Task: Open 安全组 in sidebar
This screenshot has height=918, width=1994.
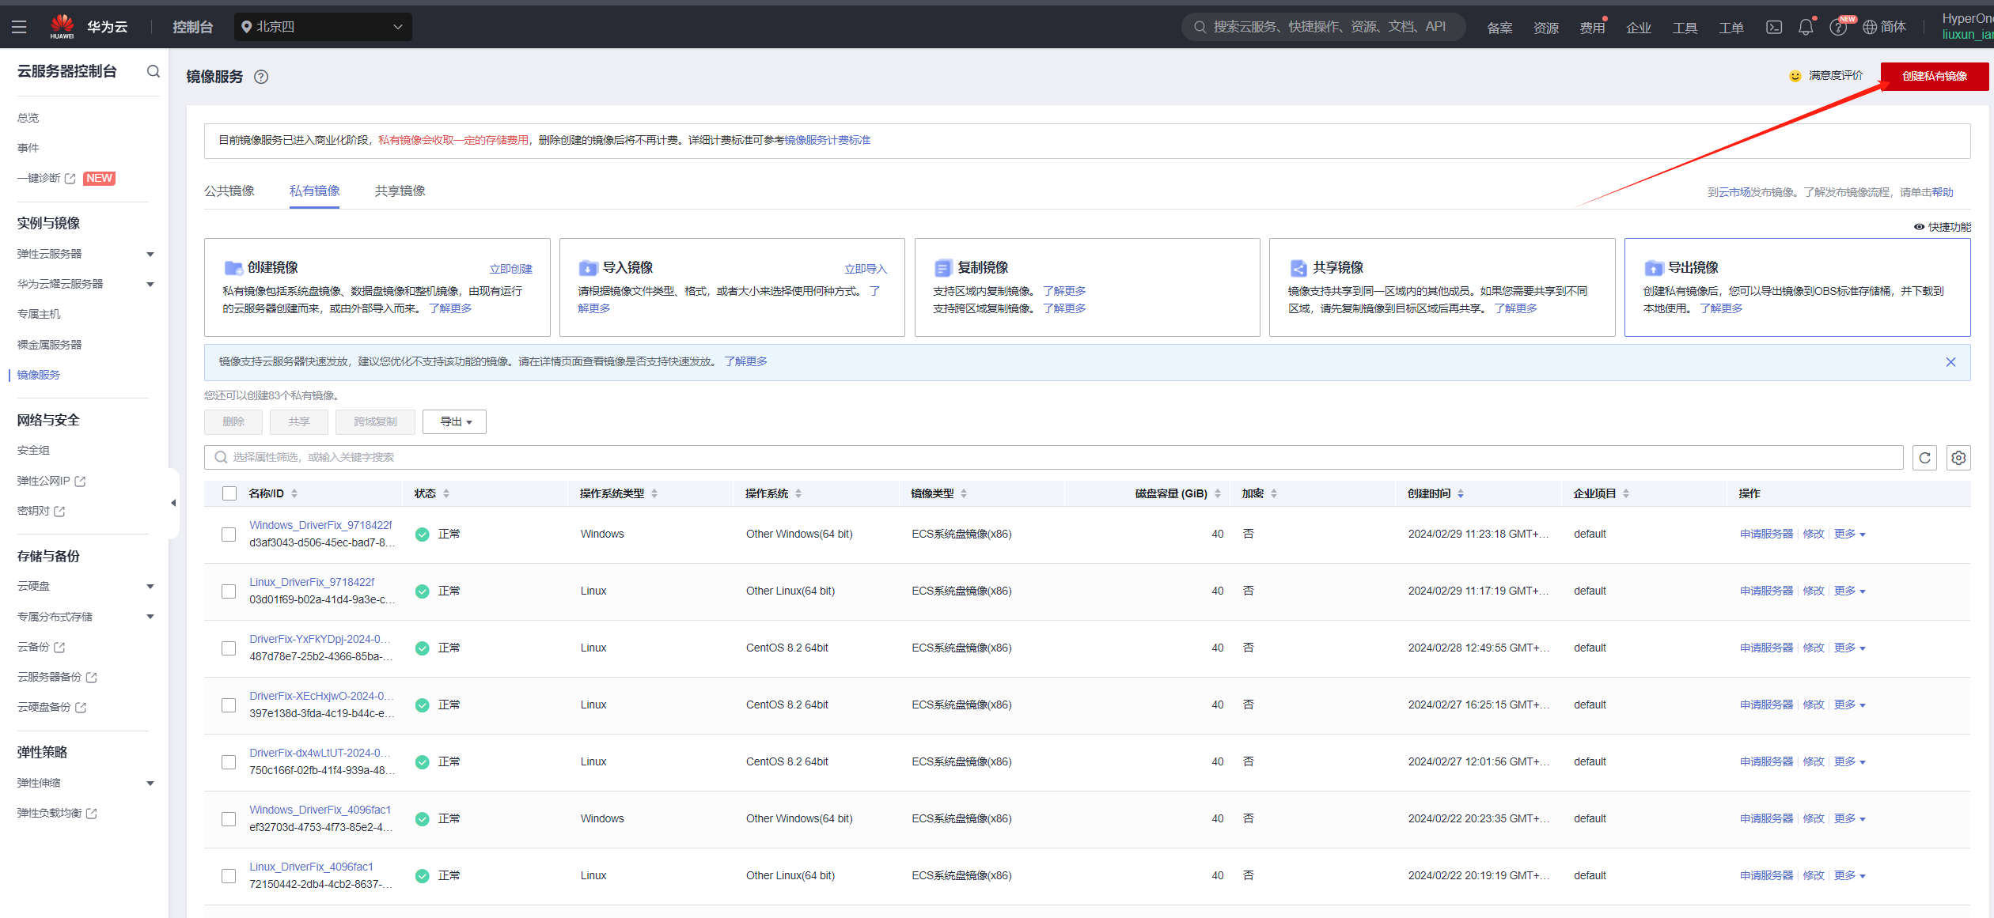Action: (33, 451)
